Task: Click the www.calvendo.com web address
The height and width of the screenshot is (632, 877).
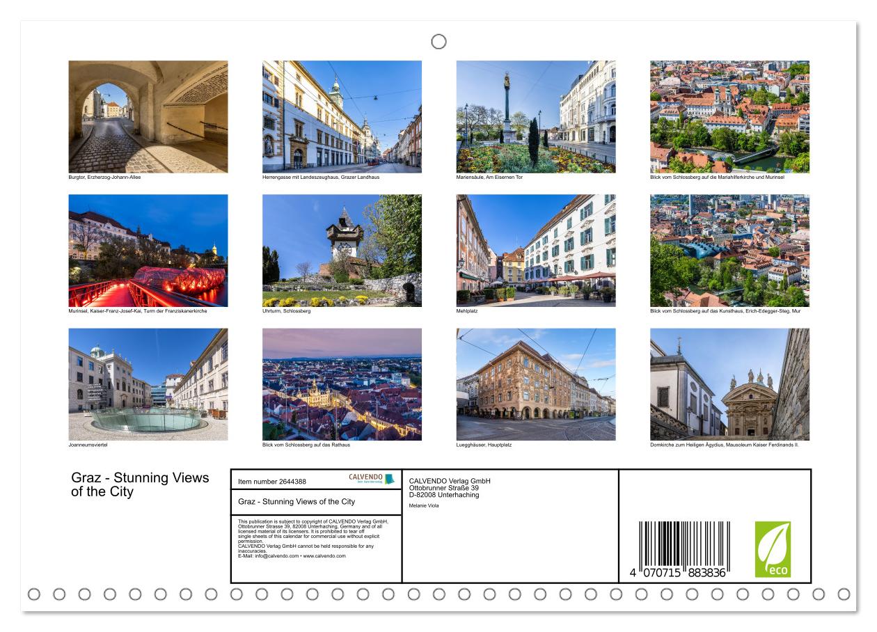Action: [324, 556]
